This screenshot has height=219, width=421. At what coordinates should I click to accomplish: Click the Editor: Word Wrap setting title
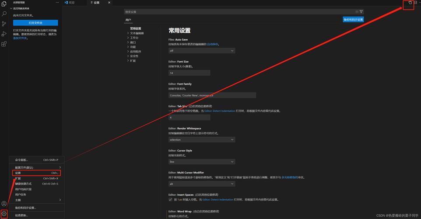pos(180,212)
